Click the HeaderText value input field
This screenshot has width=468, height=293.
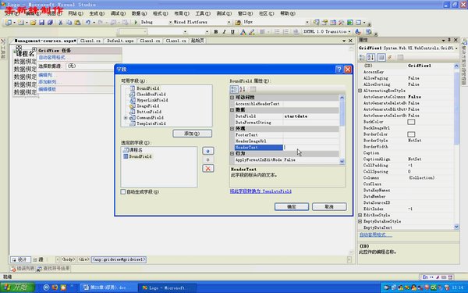point(310,147)
